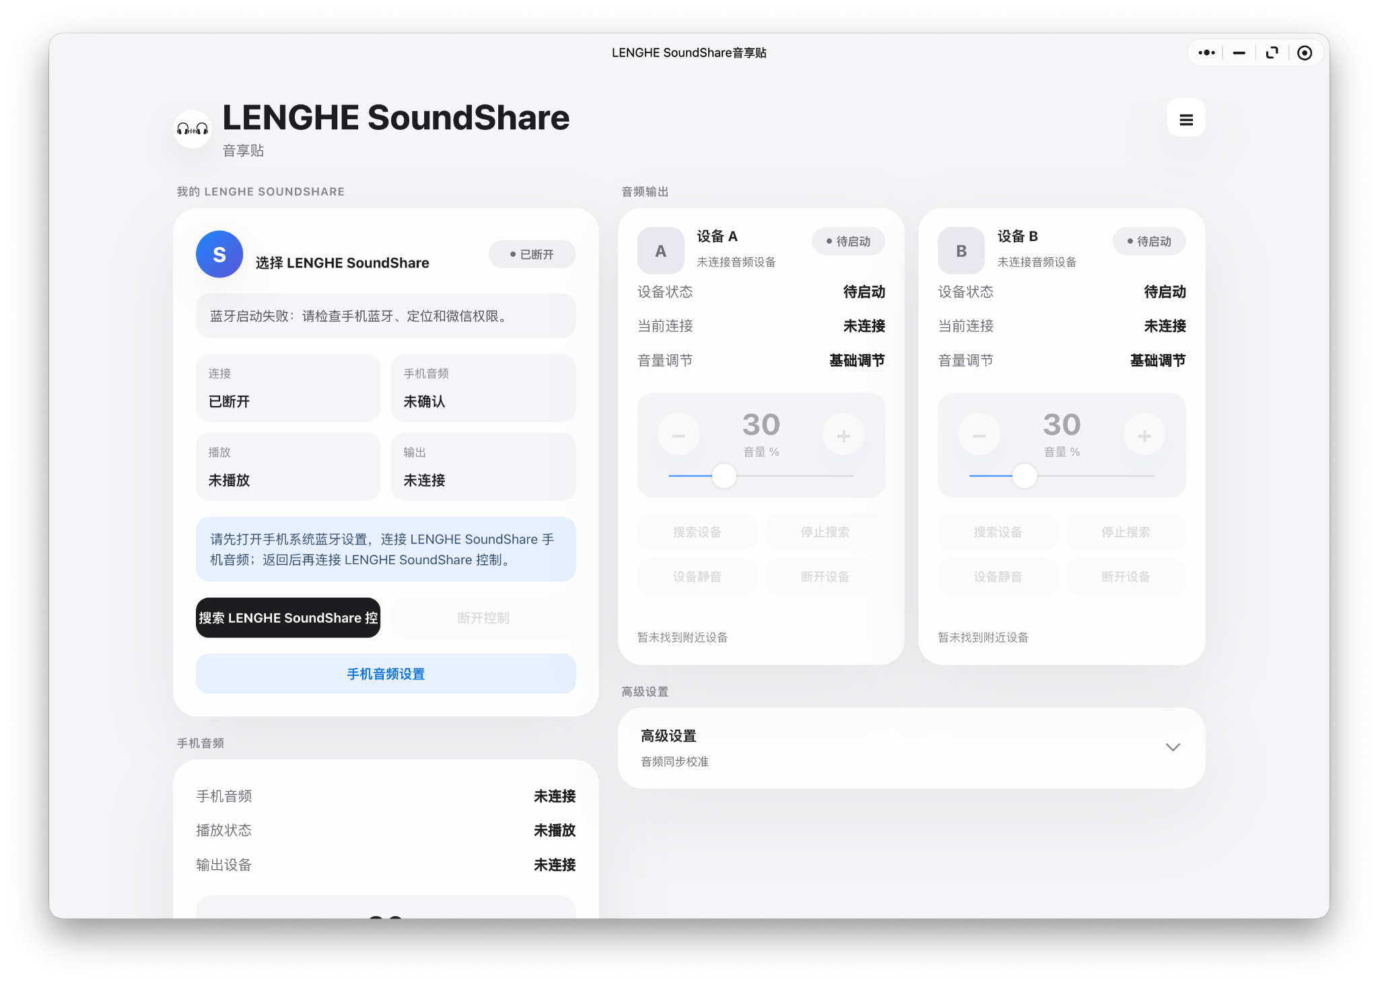Open the hamburger menu button
The width and height of the screenshot is (1378, 983).
click(1185, 119)
